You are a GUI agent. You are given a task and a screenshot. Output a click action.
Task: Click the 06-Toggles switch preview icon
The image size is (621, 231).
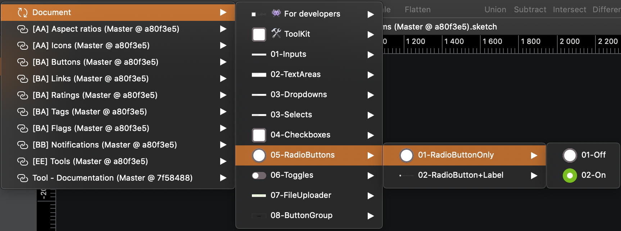click(x=259, y=175)
